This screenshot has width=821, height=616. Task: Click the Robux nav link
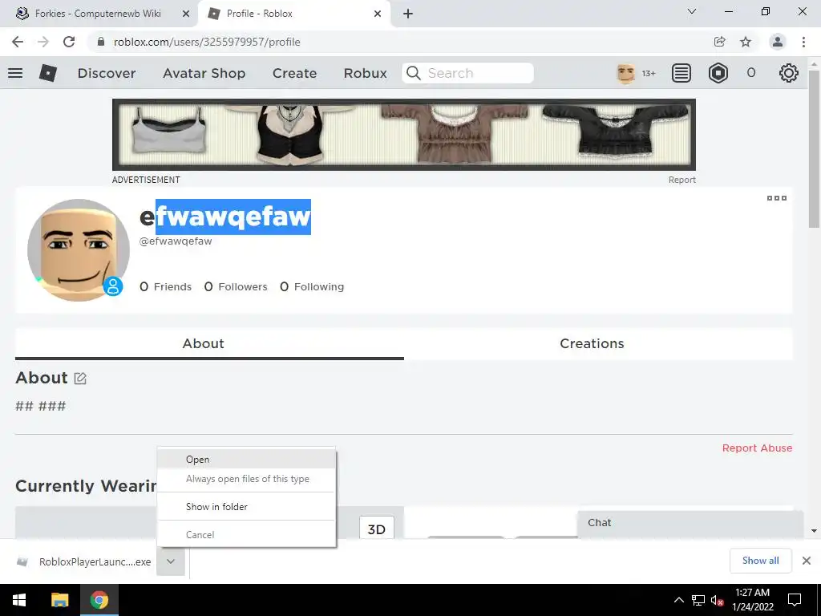click(366, 73)
